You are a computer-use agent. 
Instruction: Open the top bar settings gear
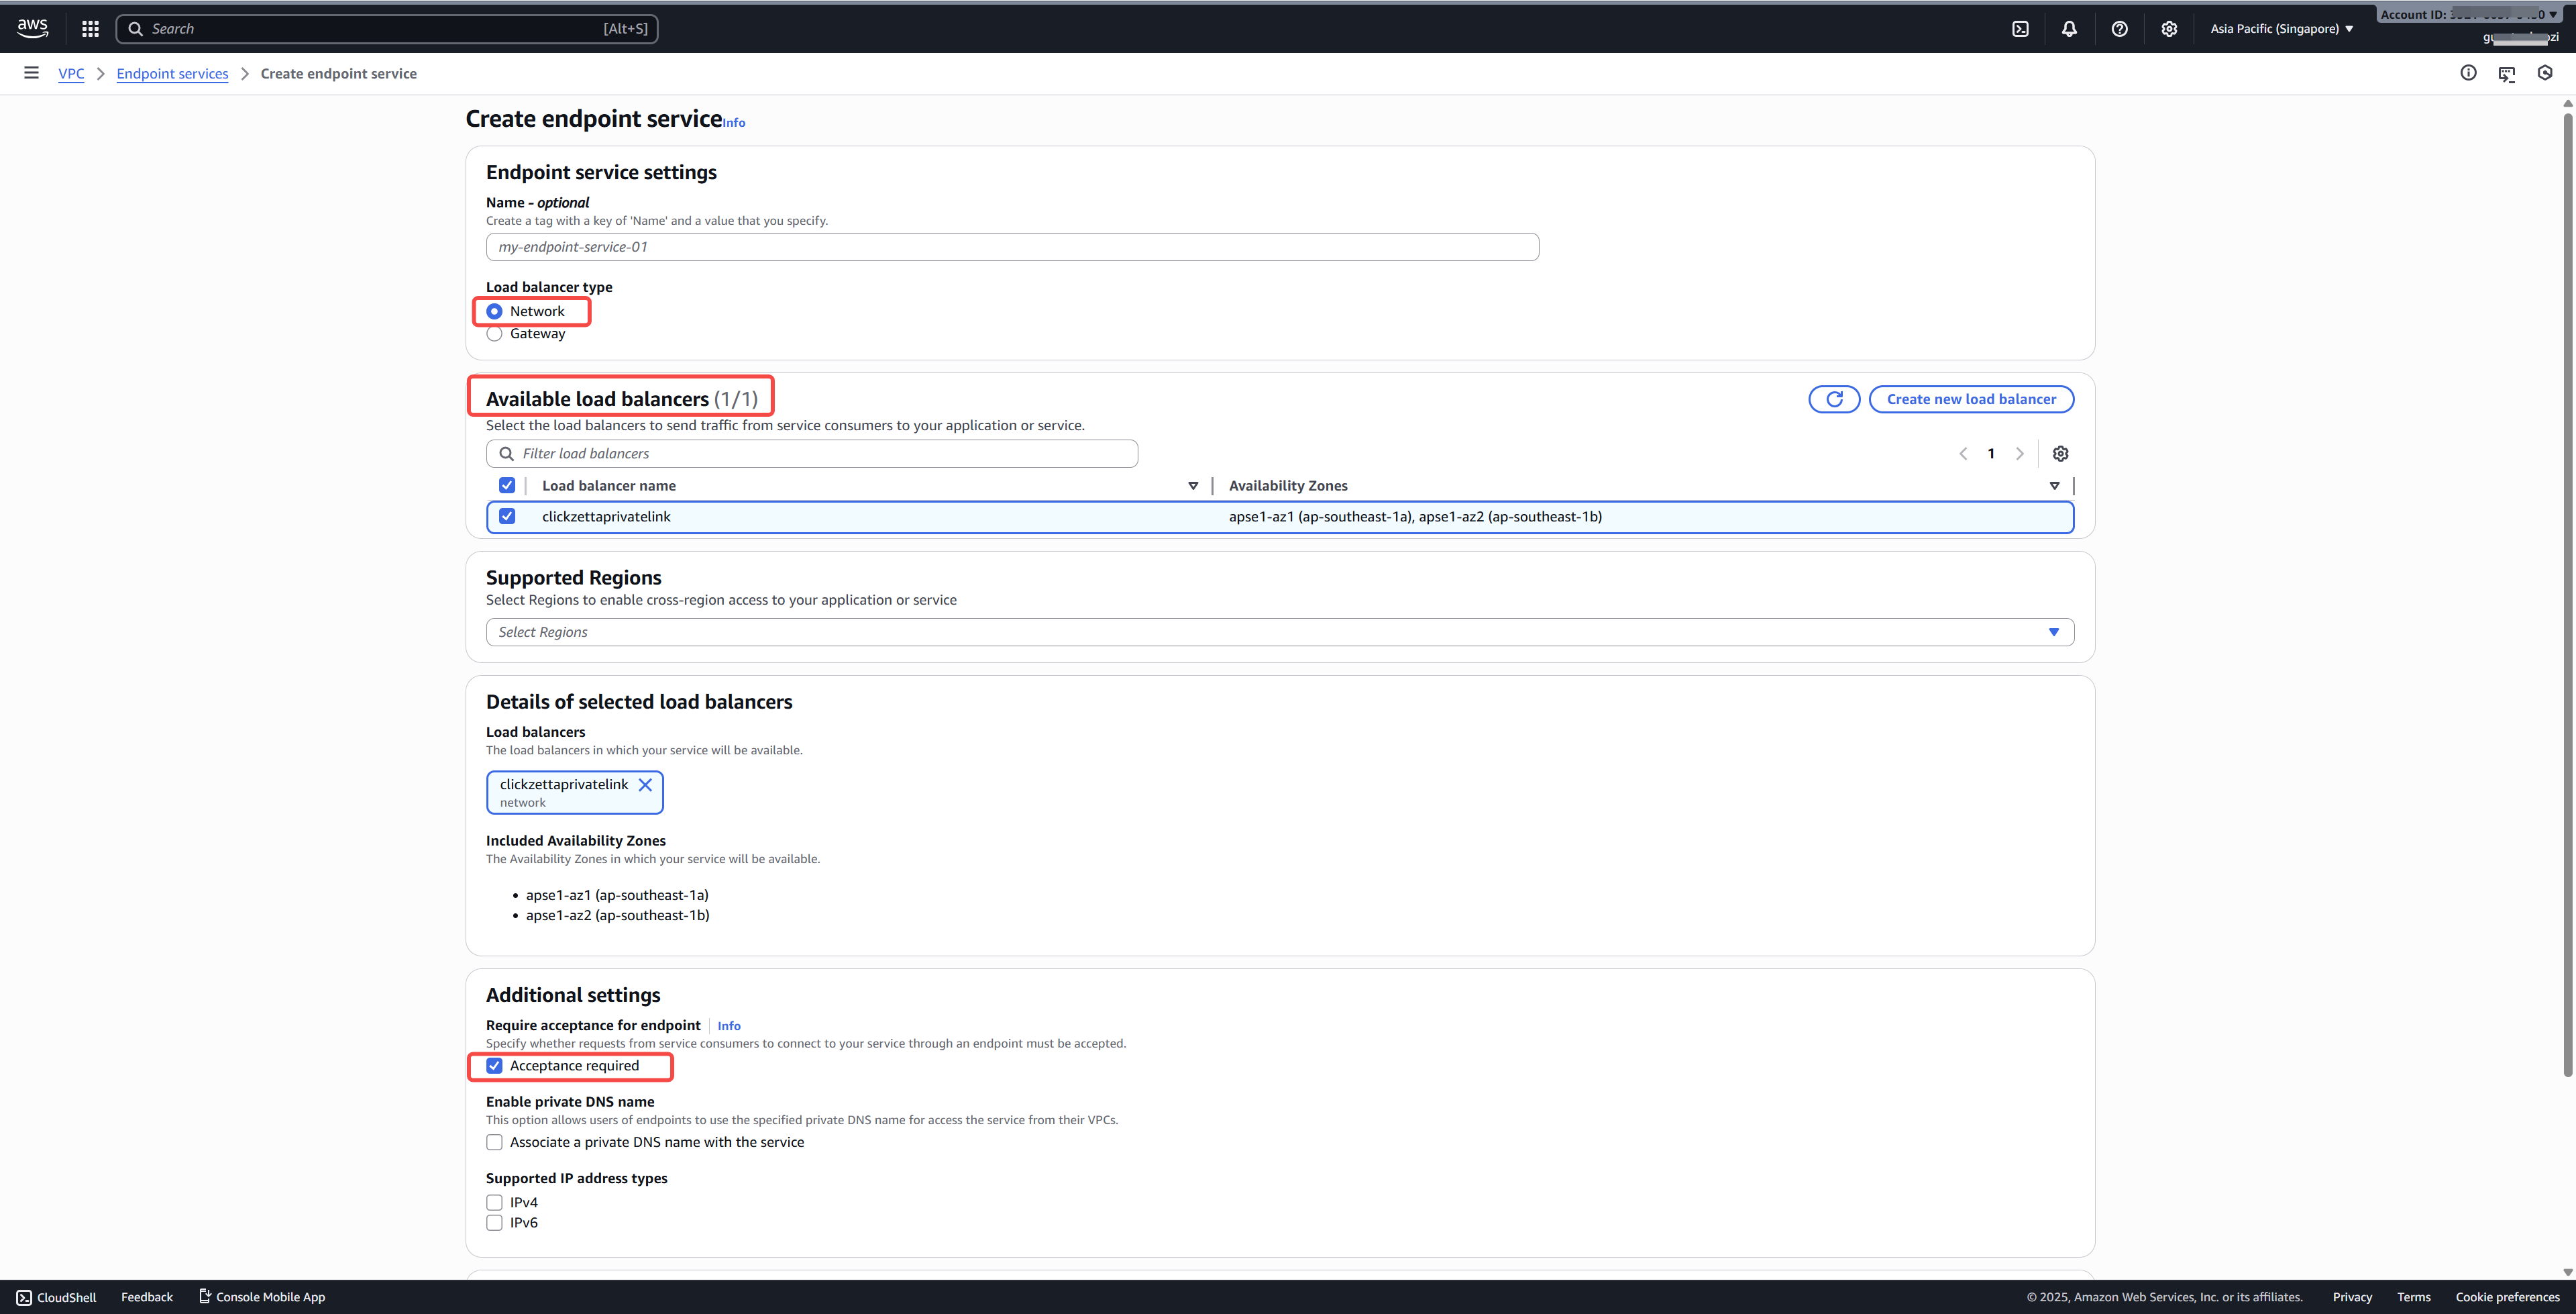pyautogui.click(x=2168, y=29)
